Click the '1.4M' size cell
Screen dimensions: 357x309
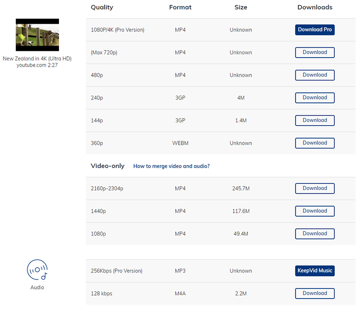241,120
